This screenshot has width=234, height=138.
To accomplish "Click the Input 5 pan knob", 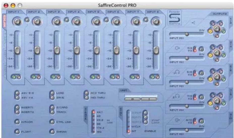I will [x=96, y=22].
